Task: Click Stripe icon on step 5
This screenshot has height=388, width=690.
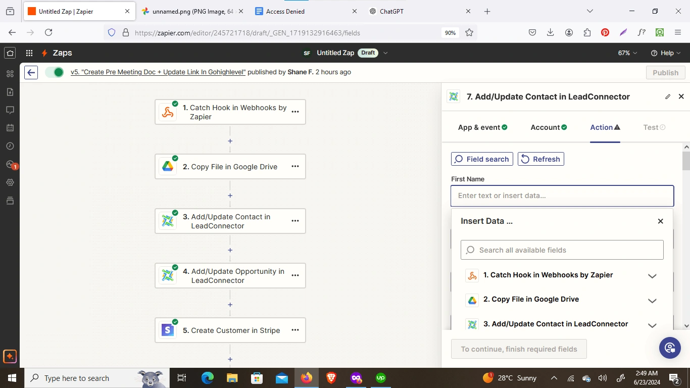Action: 168,330
